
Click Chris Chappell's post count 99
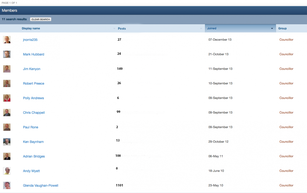click(x=118, y=112)
